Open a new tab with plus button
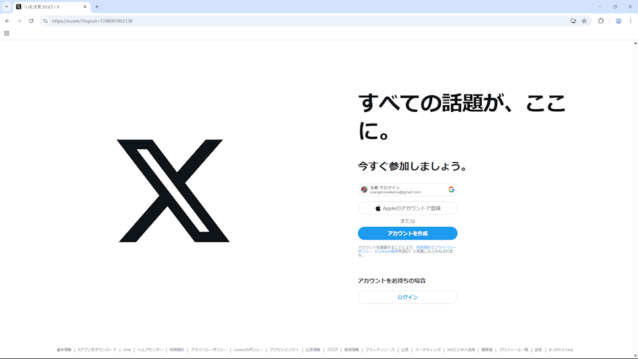This screenshot has width=638, height=359. 97,7
